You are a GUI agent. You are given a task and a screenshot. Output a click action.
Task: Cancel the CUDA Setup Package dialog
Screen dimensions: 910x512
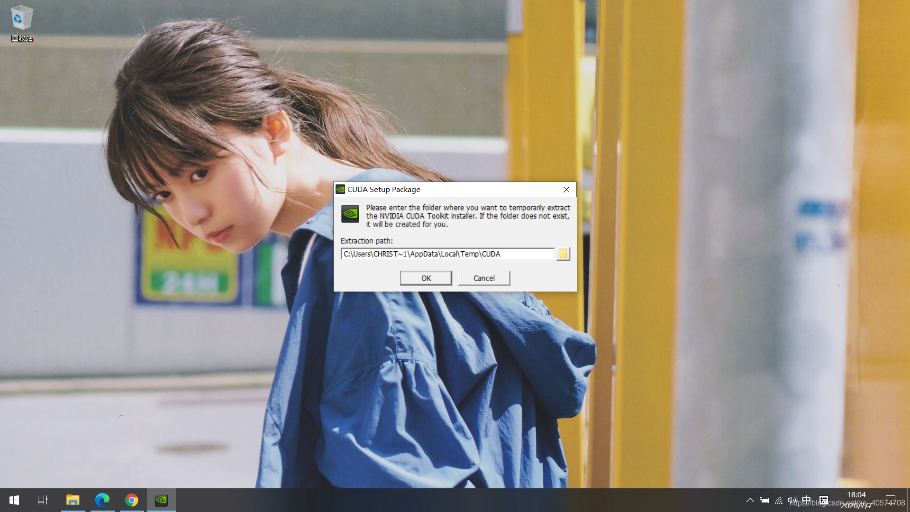(484, 278)
